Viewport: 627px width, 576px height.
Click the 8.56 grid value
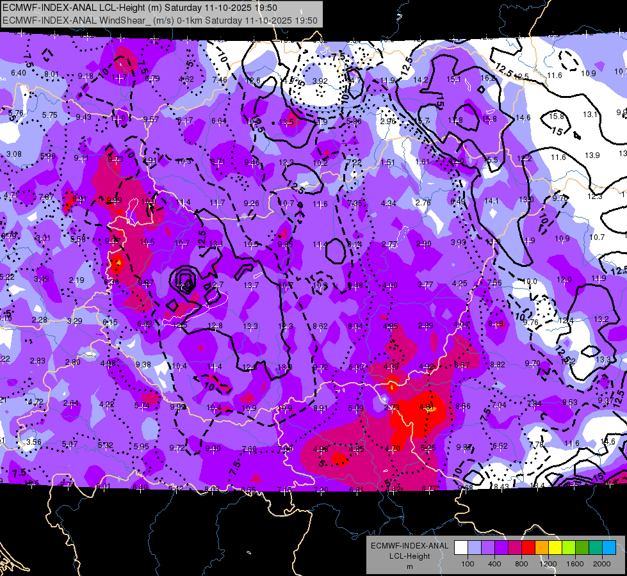point(463,406)
